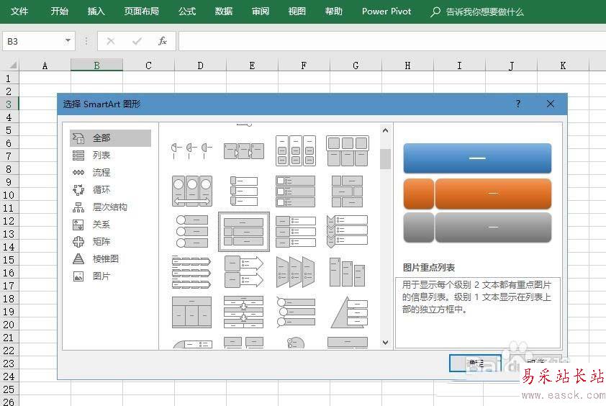Select column B header

point(96,66)
